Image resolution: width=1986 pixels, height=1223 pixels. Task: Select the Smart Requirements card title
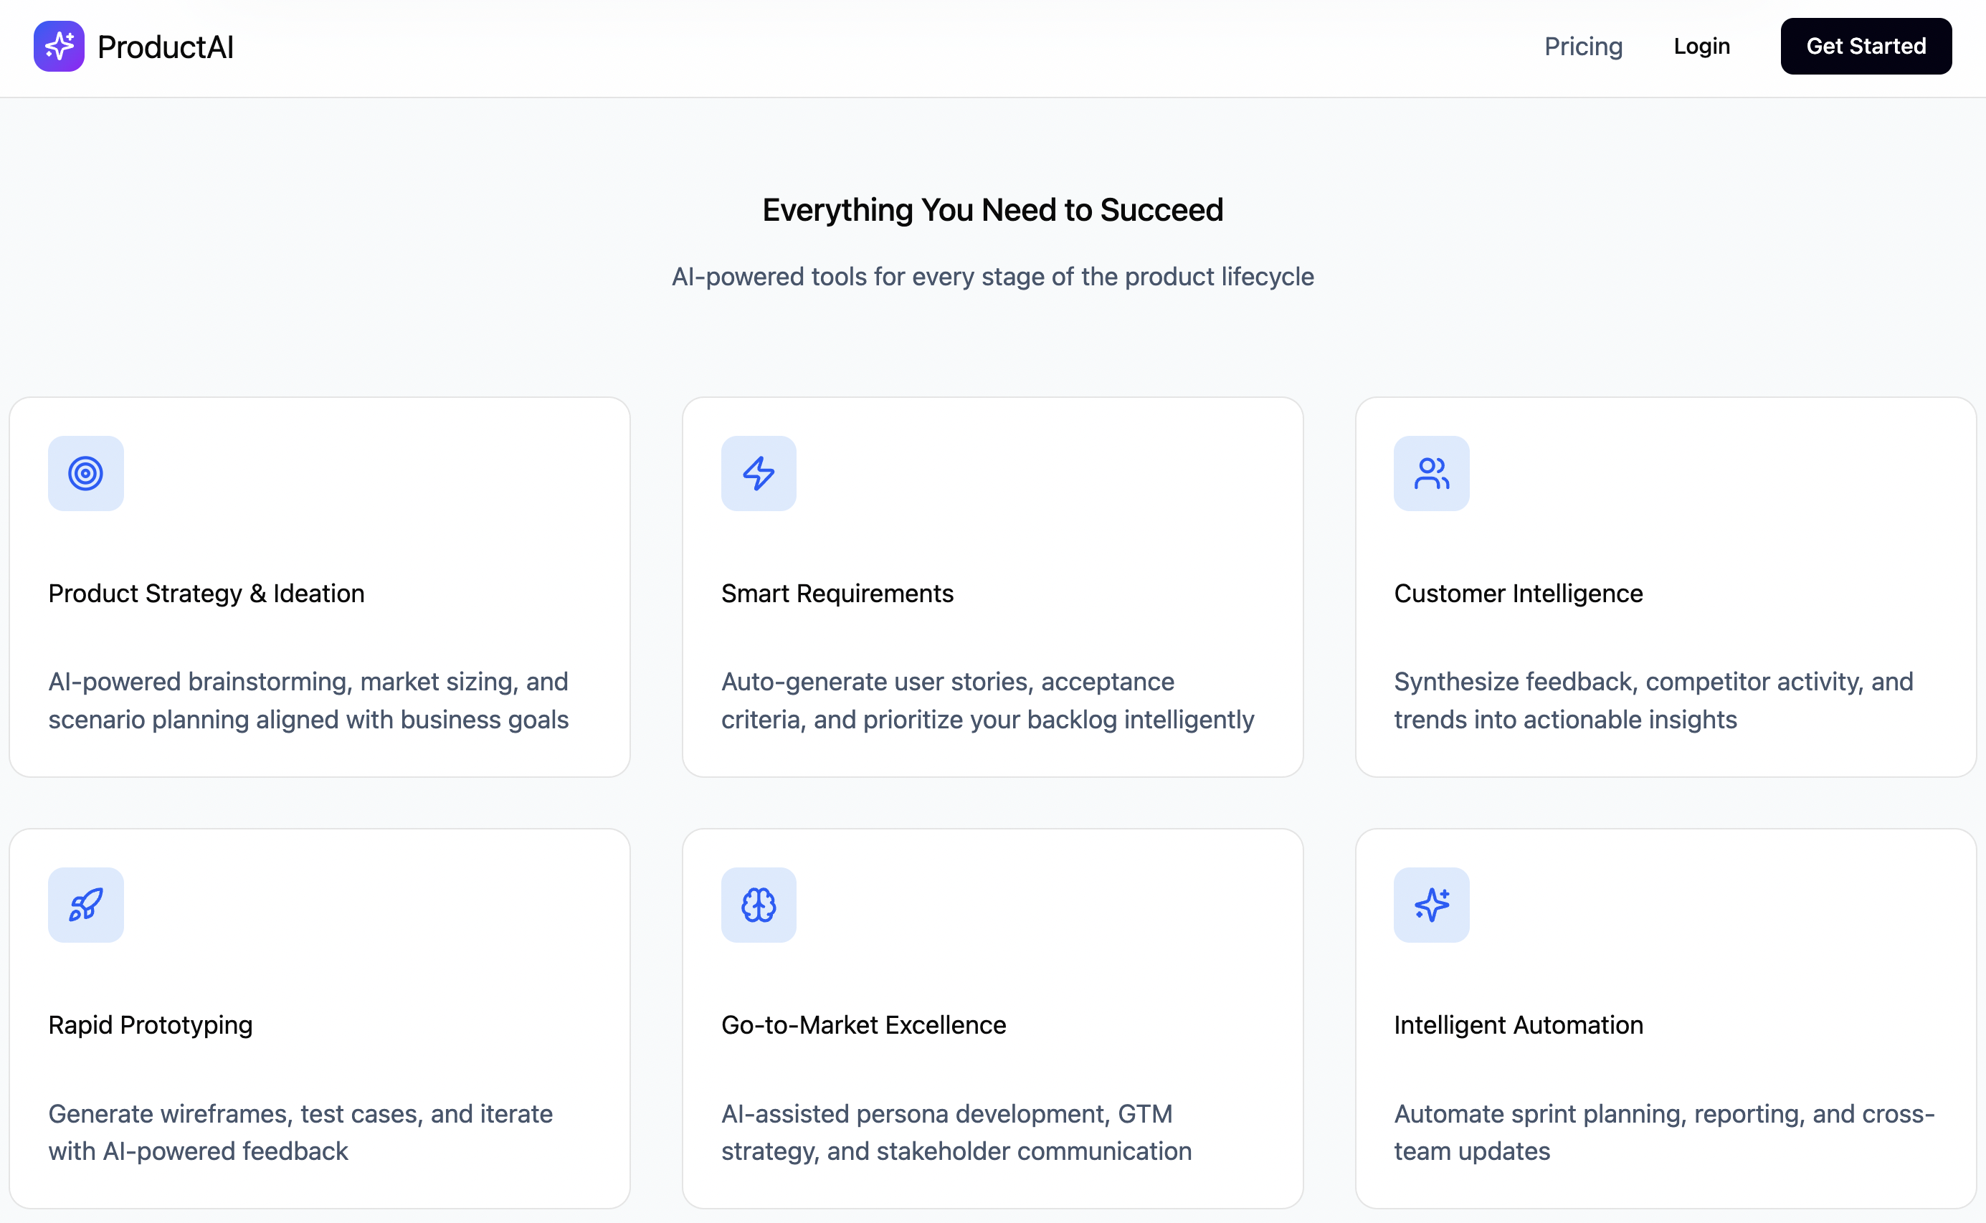[x=837, y=593]
